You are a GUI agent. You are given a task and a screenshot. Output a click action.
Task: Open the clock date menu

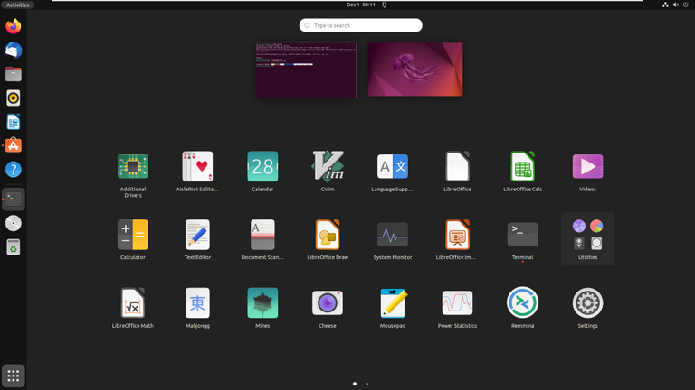pyautogui.click(x=361, y=5)
